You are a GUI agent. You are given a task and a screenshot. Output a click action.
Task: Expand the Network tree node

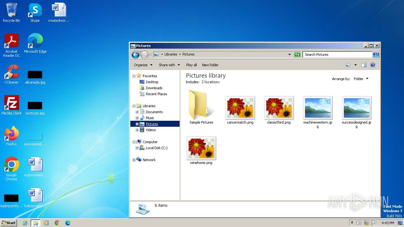pos(134,160)
